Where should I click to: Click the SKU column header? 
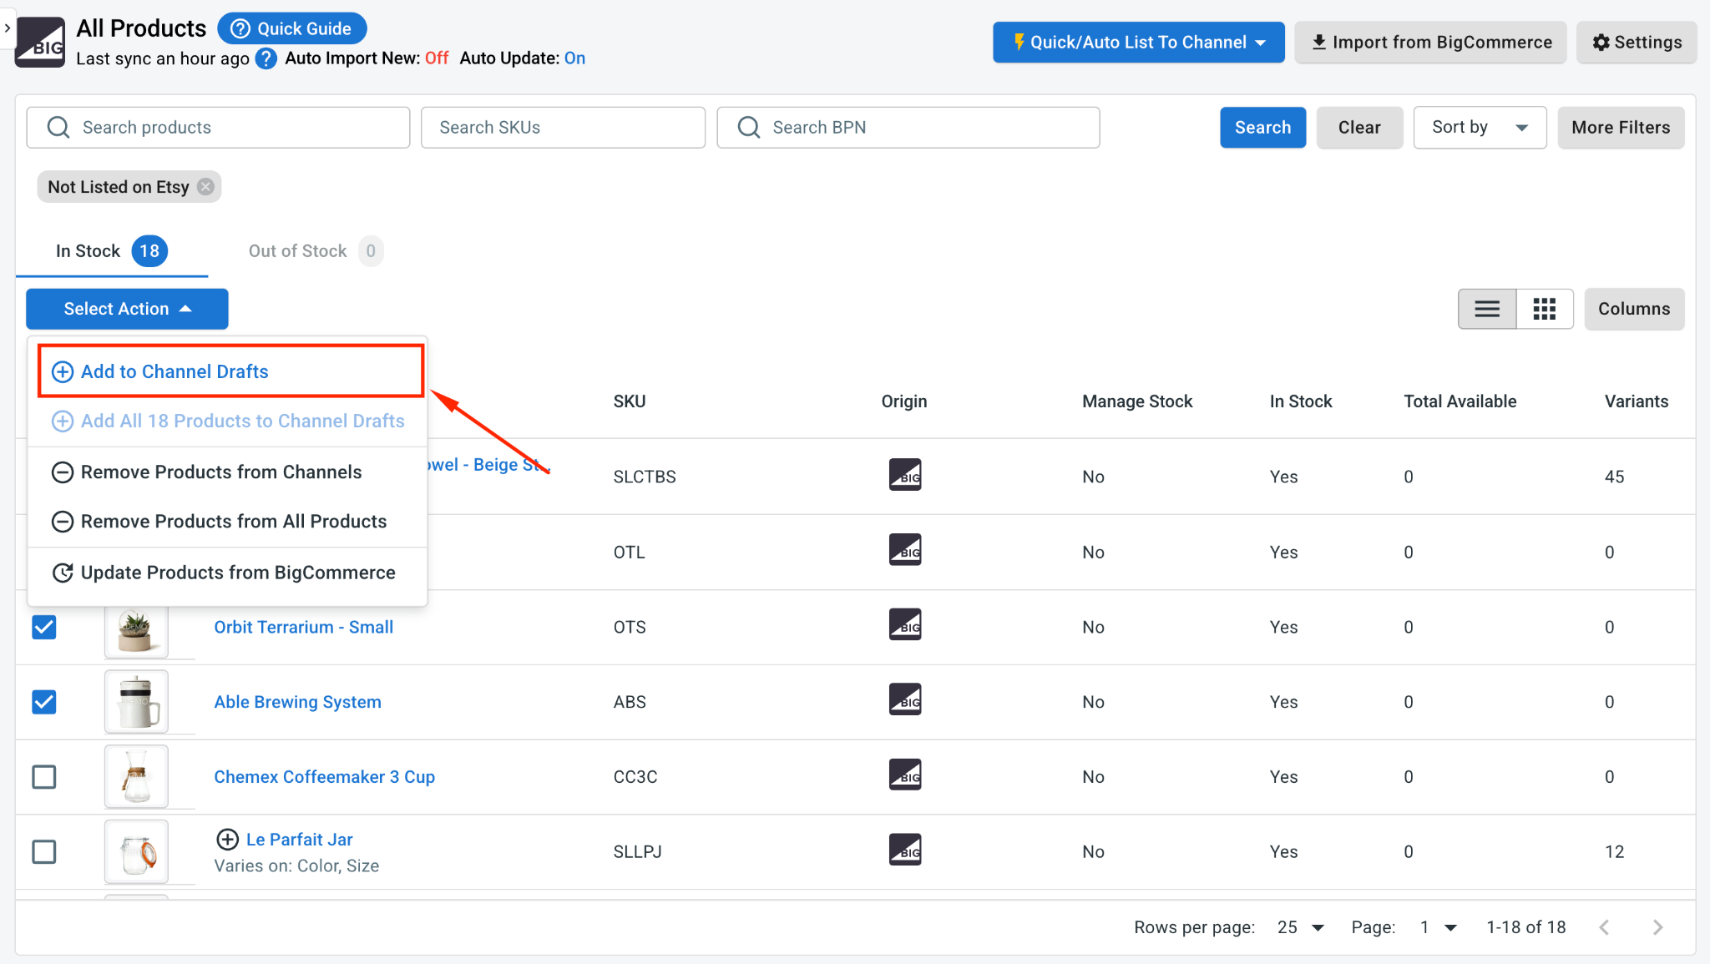[x=630, y=401]
